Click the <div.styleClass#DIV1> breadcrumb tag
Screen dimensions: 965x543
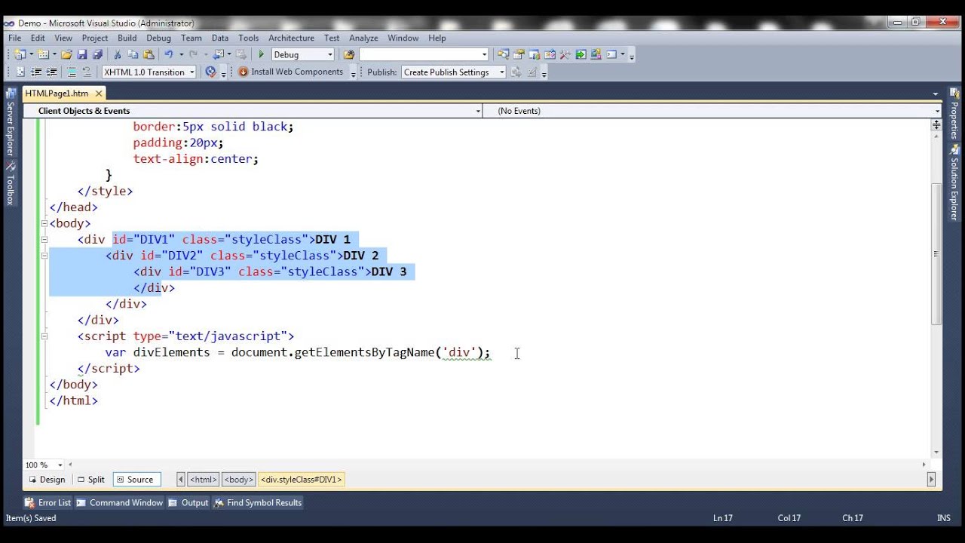pyautogui.click(x=302, y=480)
